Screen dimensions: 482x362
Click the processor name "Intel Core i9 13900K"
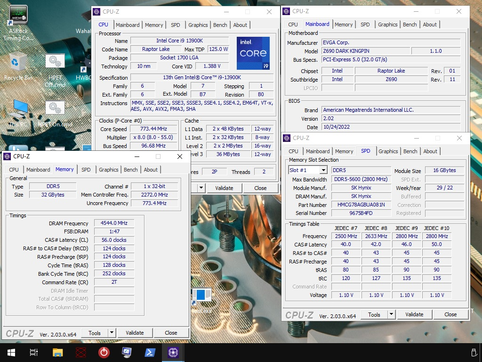click(179, 41)
